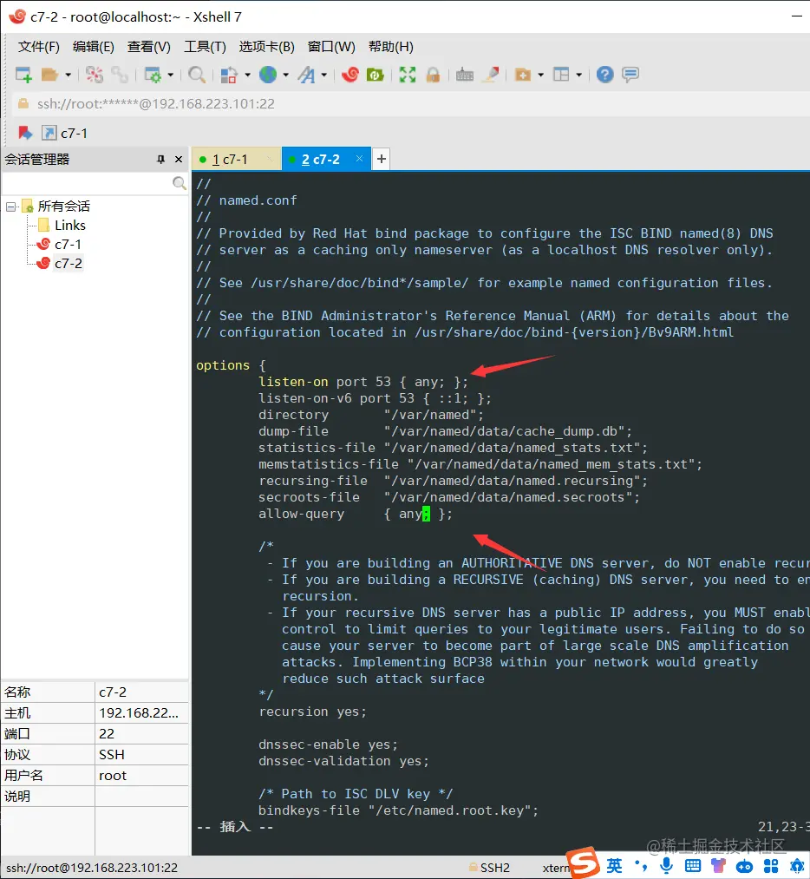810x879 pixels.
Task: Click the red flag quick-connect icon
Action: click(x=25, y=133)
